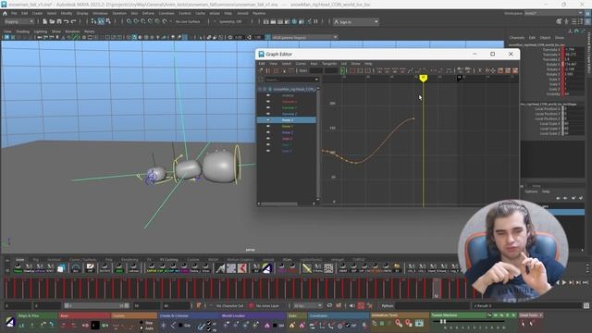Open the Rigging menu set dropdown
Viewport: 592px width, 333px height.
pos(18,21)
